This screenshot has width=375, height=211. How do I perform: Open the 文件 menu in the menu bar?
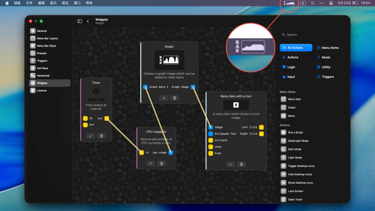click(x=29, y=3)
